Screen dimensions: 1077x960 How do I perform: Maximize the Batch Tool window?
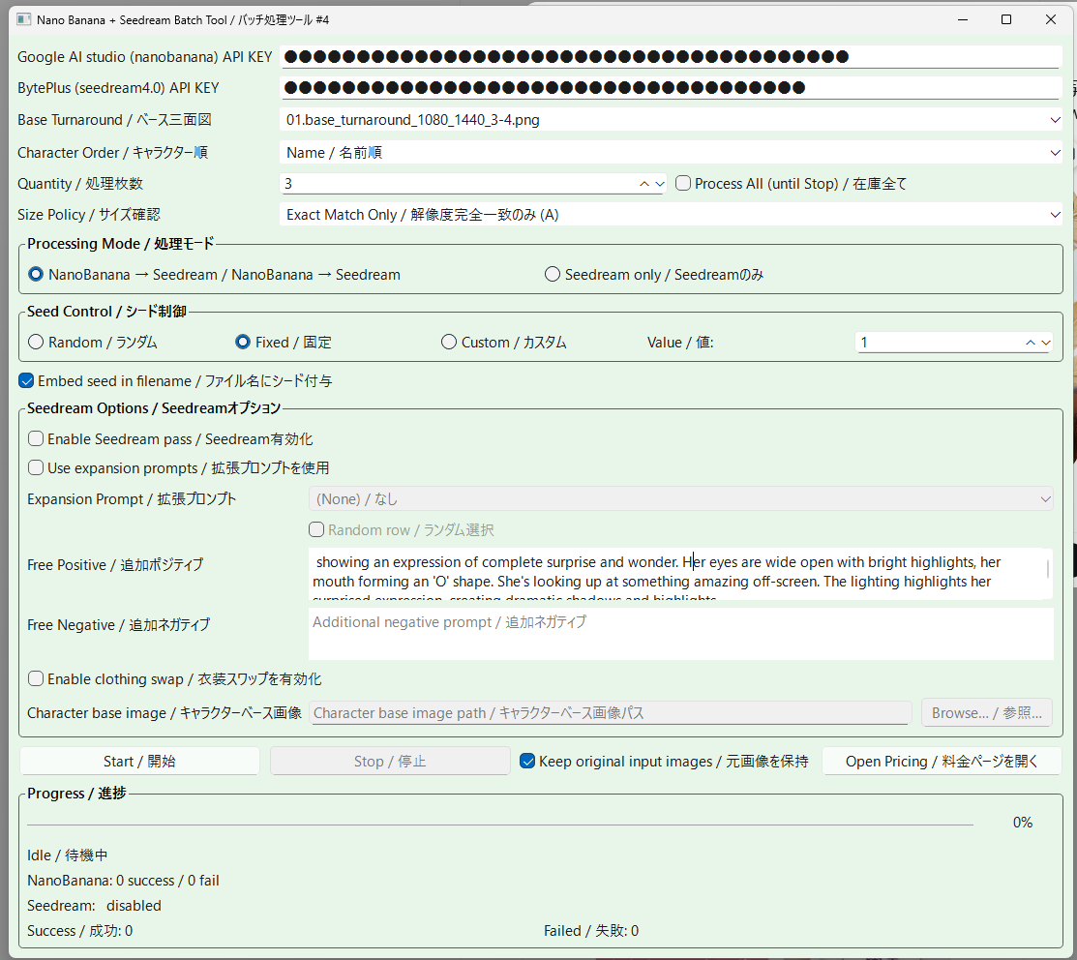pyautogui.click(x=1006, y=19)
